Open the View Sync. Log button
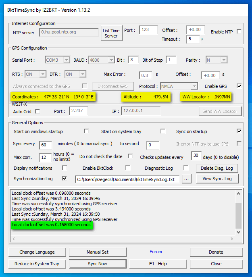The height and width of the screenshot is (277, 252). 217,179
